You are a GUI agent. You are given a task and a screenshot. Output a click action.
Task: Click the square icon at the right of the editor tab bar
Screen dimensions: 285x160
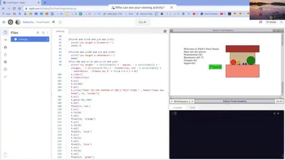click(165, 31)
